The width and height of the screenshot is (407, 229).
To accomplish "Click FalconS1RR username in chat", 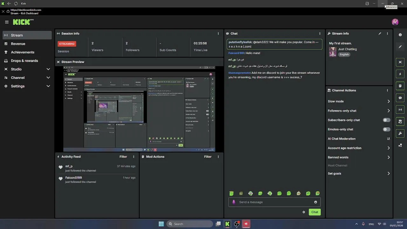I will pos(236,53).
